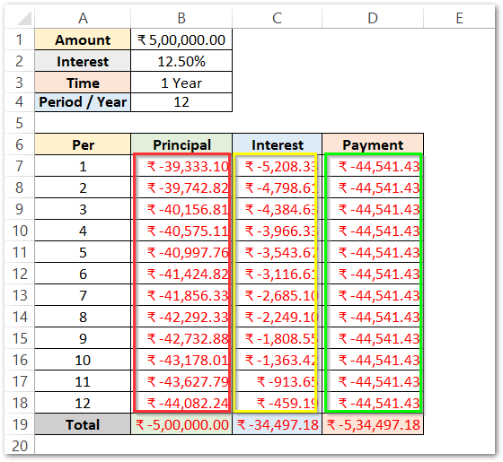
Task: Select interest cell ₹ -459.19
Action: click(277, 403)
